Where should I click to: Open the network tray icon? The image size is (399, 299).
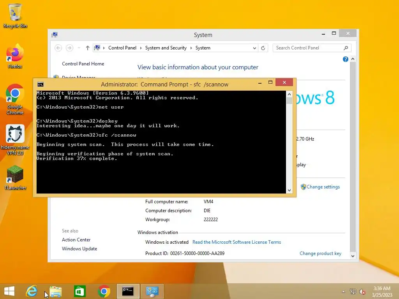(x=353, y=292)
